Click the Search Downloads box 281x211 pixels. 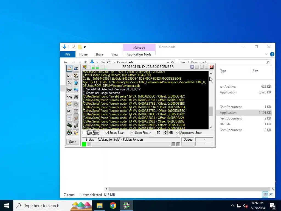coord(225,62)
